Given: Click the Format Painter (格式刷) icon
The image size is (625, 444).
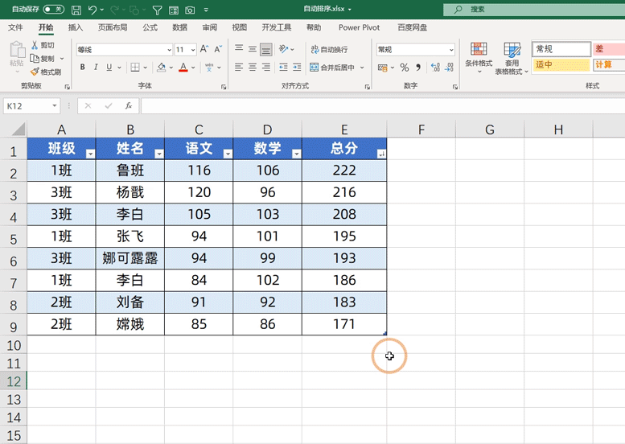Looking at the screenshot, I should coord(46,72).
